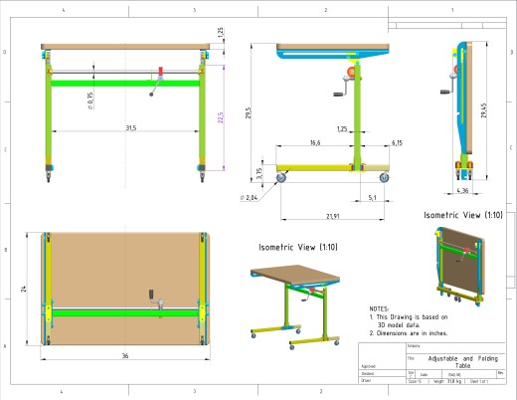Click the 4,36 folded depth dimension
The image size is (517, 400).
pyautogui.click(x=462, y=191)
